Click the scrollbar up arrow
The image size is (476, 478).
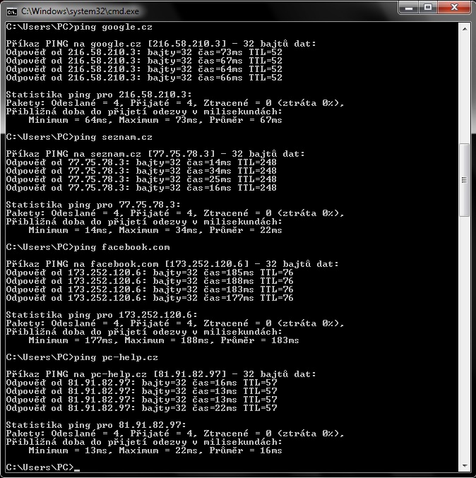point(465,29)
